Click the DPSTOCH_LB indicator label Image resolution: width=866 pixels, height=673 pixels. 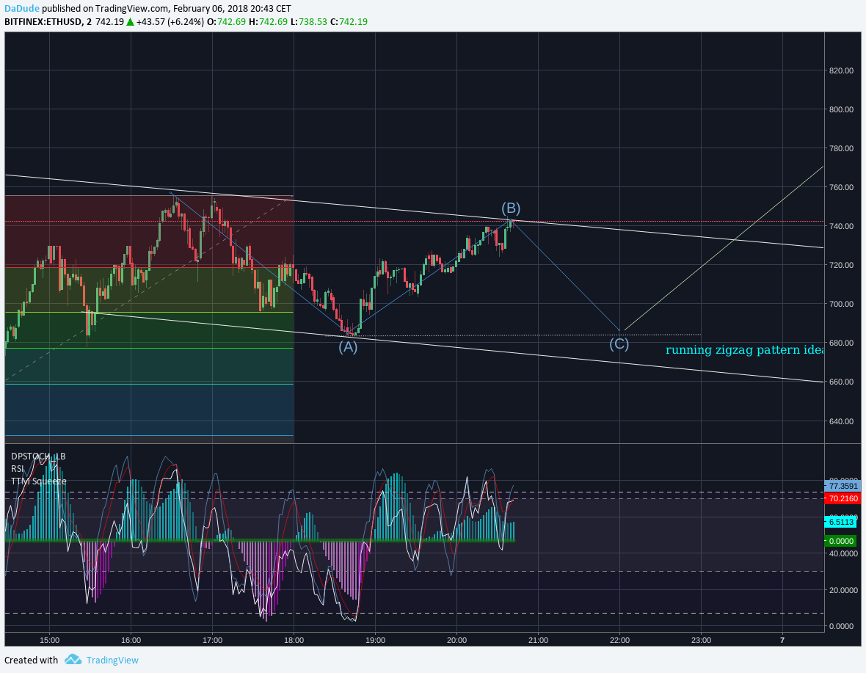pos(38,456)
